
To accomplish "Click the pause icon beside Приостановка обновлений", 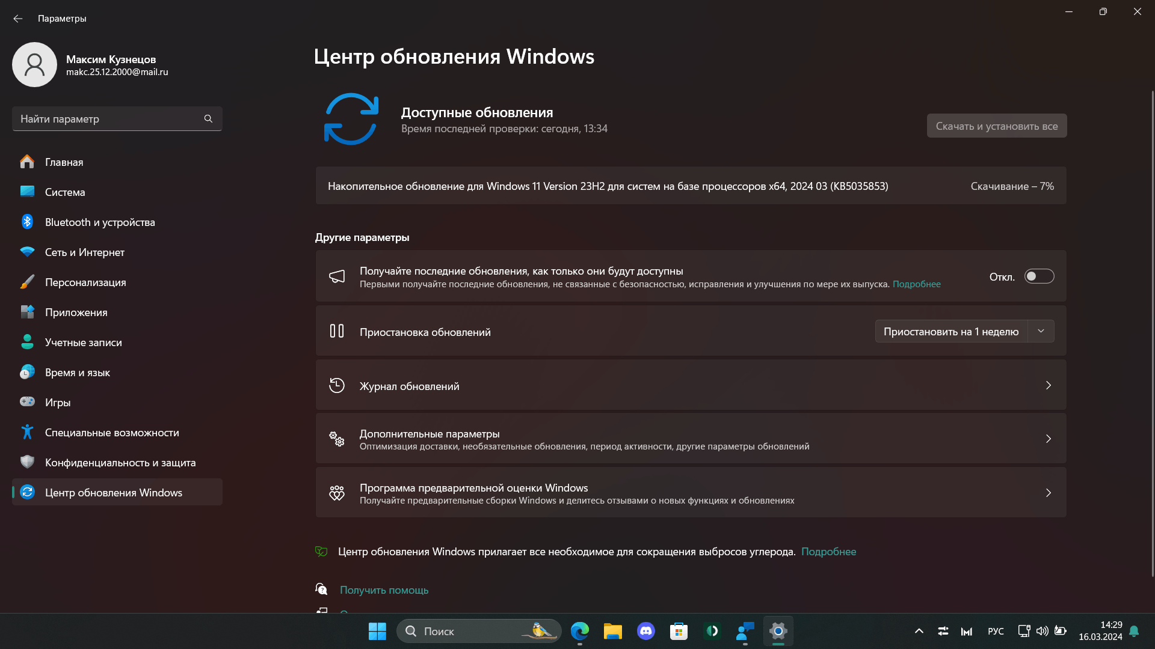I will point(337,331).
